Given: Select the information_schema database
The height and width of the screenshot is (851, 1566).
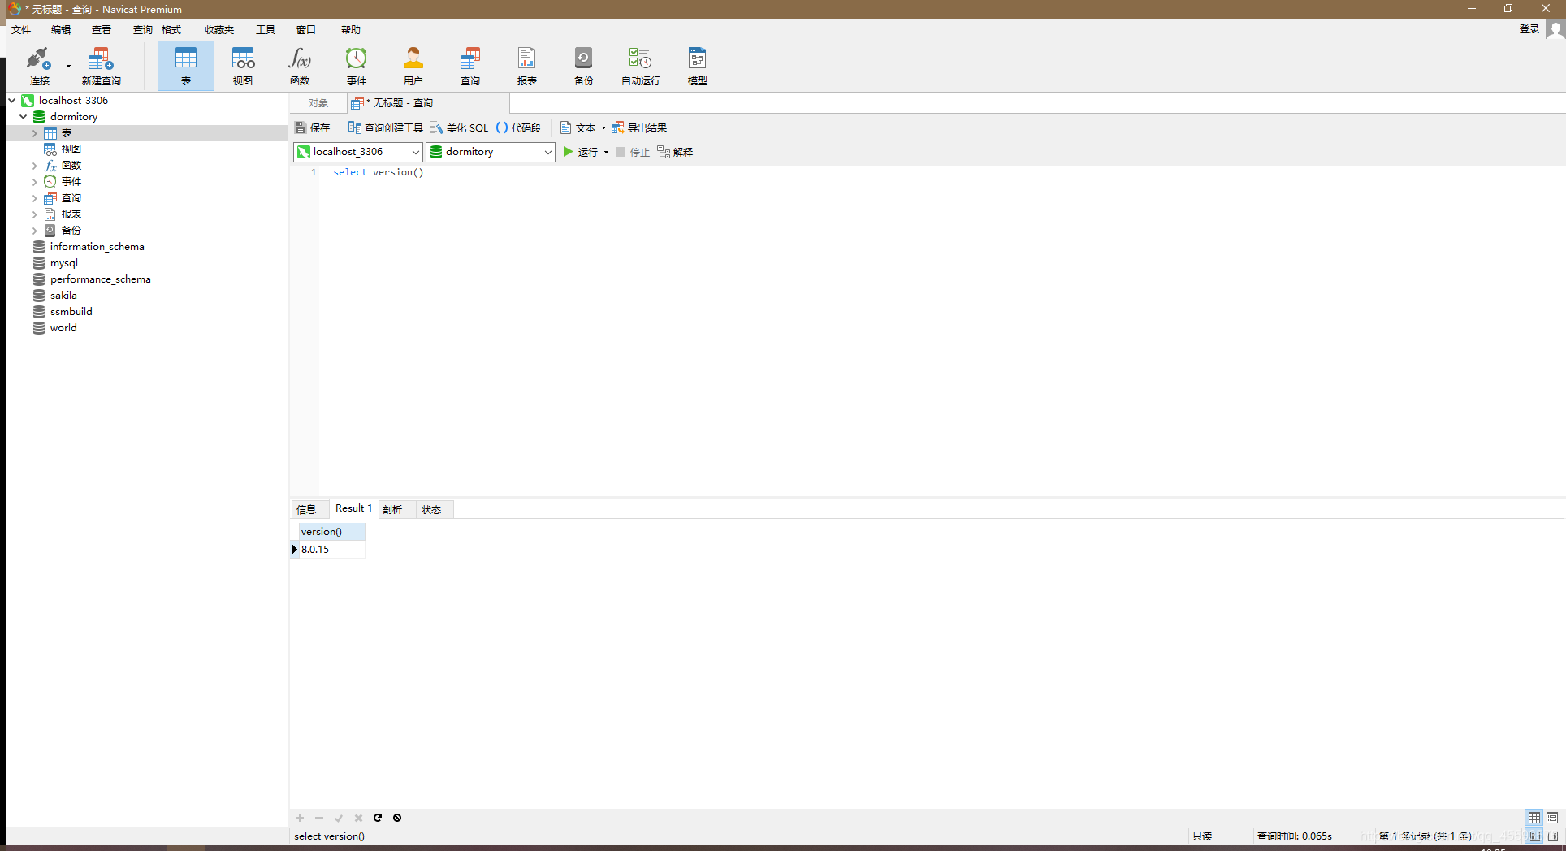Looking at the screenshot, I should [97, 246].
